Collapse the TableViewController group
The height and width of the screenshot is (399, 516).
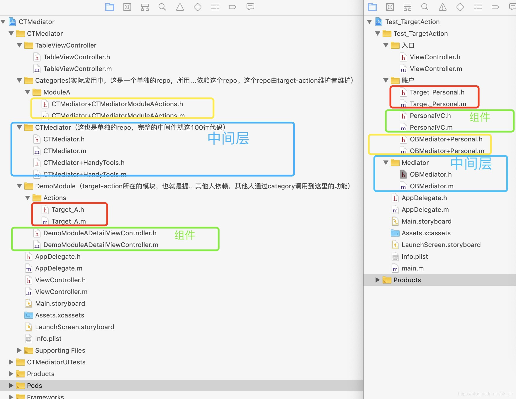pos(20,45)
